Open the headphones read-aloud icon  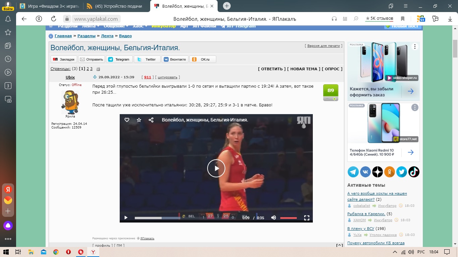click(334, 19)
